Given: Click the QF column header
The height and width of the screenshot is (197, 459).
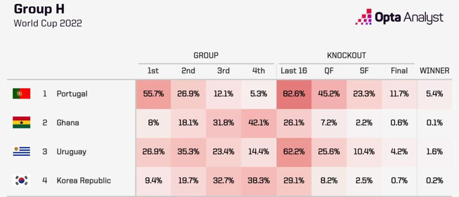Looking at the screenshot, I should coord(329,71).
